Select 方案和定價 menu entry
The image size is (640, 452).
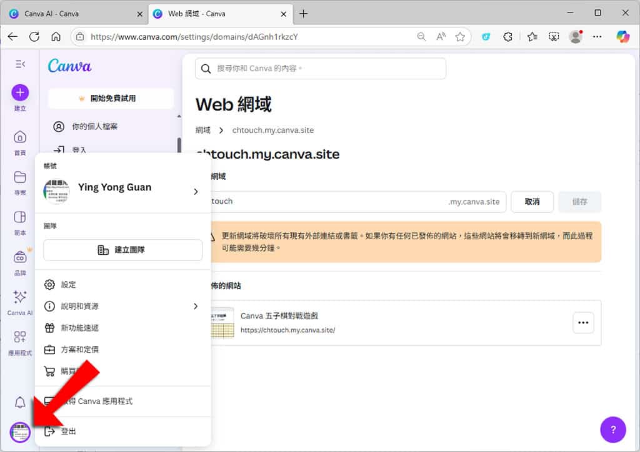pos(122,349)
